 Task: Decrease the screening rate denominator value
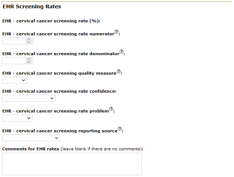(29, 62)
